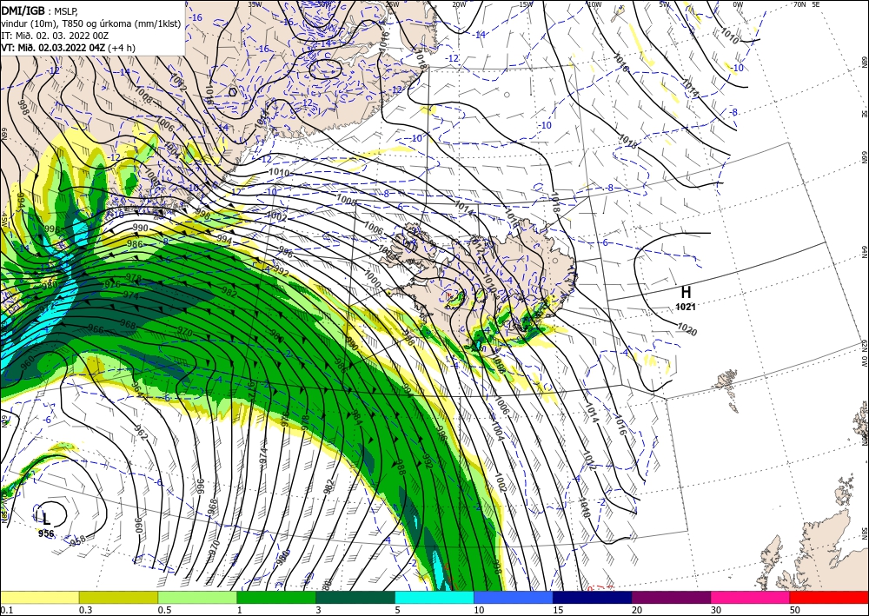869x616 pixels.
Task: Click the 'VT: Mið. 02.03.2022 04Z' valid time
Action: pos(53,48)
